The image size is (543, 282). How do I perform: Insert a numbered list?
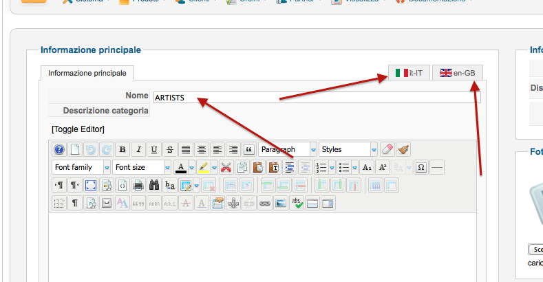(x=321, y=167)
